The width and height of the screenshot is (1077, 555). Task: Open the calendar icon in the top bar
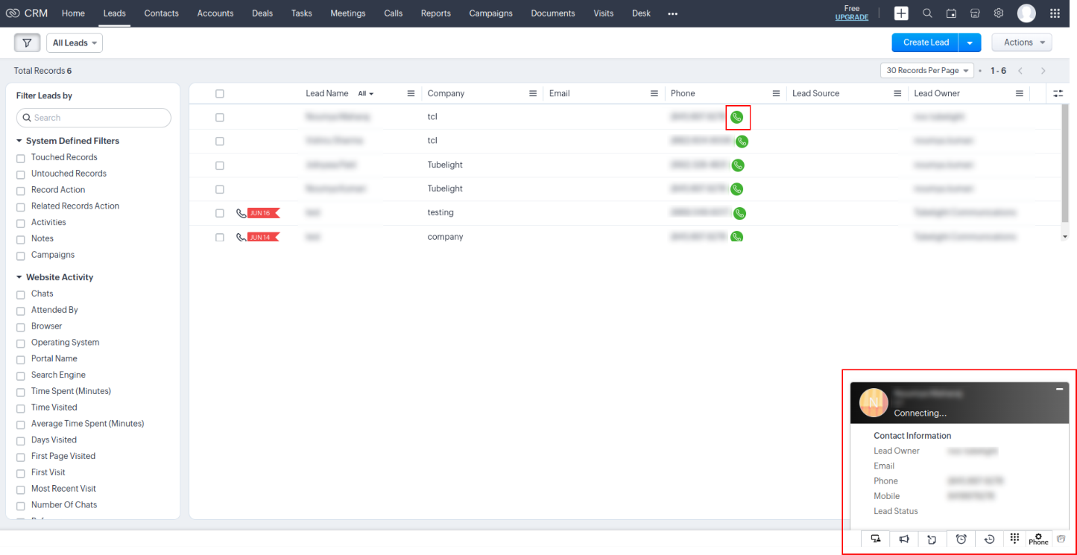(x=951, y=13)
